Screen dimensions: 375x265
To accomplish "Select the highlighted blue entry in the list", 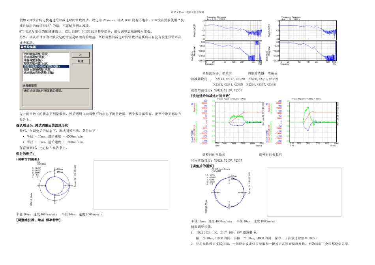I will tap(46, 66).
